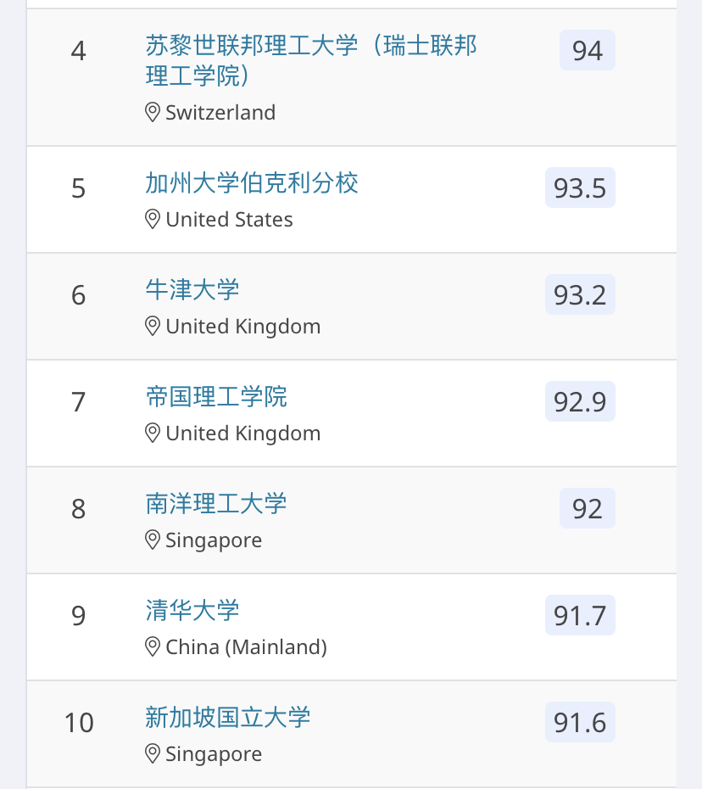
Task: Open the 加州大学伯克利分校 link
Action: click(252, 182)
